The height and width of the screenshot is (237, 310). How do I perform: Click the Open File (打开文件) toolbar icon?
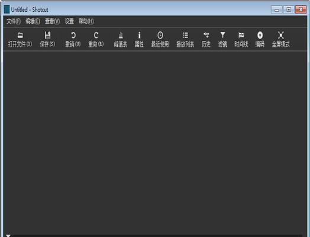tap(20, 39)
